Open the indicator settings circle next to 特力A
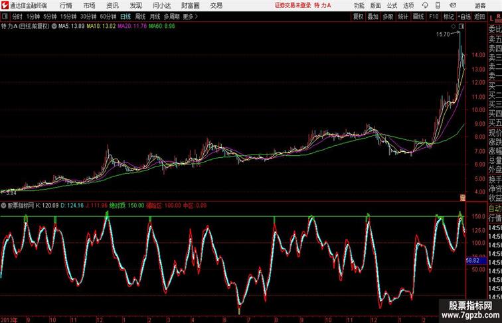 pos(54,27)
